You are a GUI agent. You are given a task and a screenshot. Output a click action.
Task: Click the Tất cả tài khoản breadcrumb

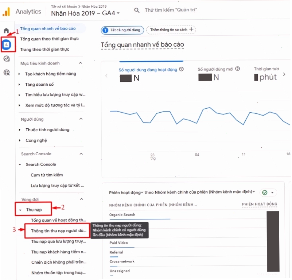click(64, 7)
